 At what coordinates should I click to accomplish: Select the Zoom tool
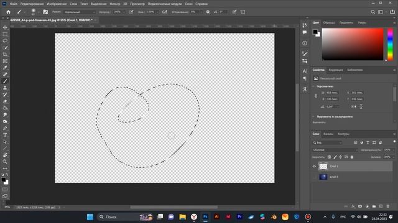(x=5, y=162)
